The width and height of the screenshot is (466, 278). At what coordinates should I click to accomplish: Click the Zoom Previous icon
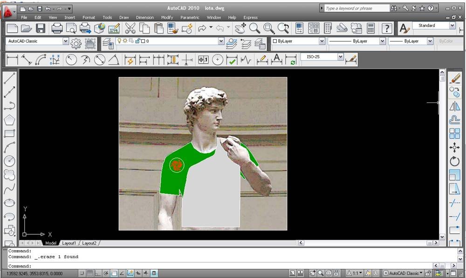pos(283,28)
